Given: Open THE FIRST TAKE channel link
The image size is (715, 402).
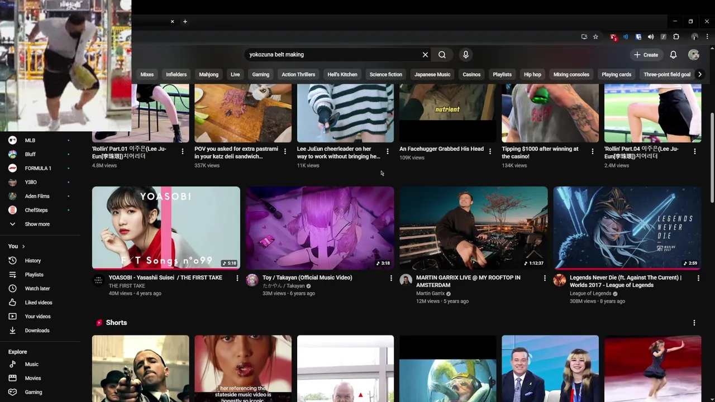Looking at the screenshot, I should [x=127, y=286].
